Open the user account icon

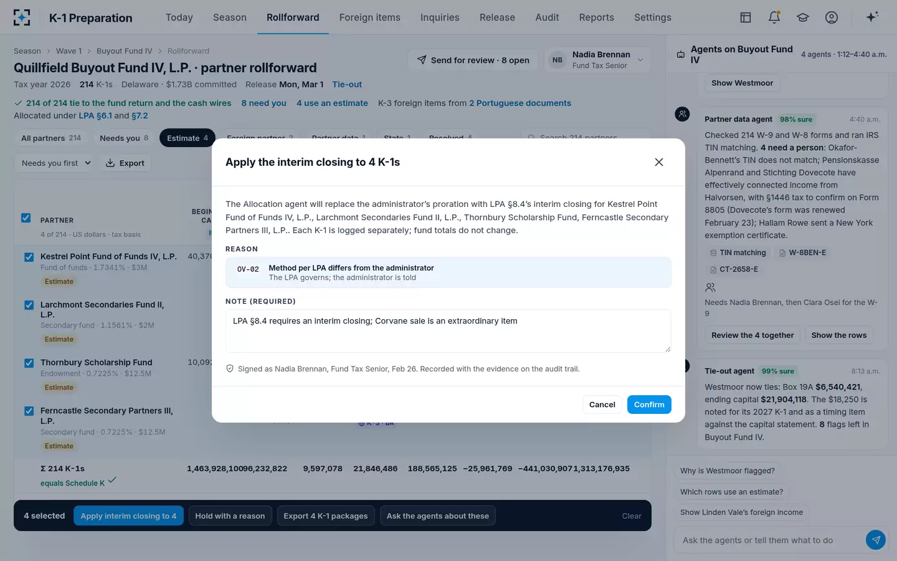pyautogui.click(x=832, y=17)
